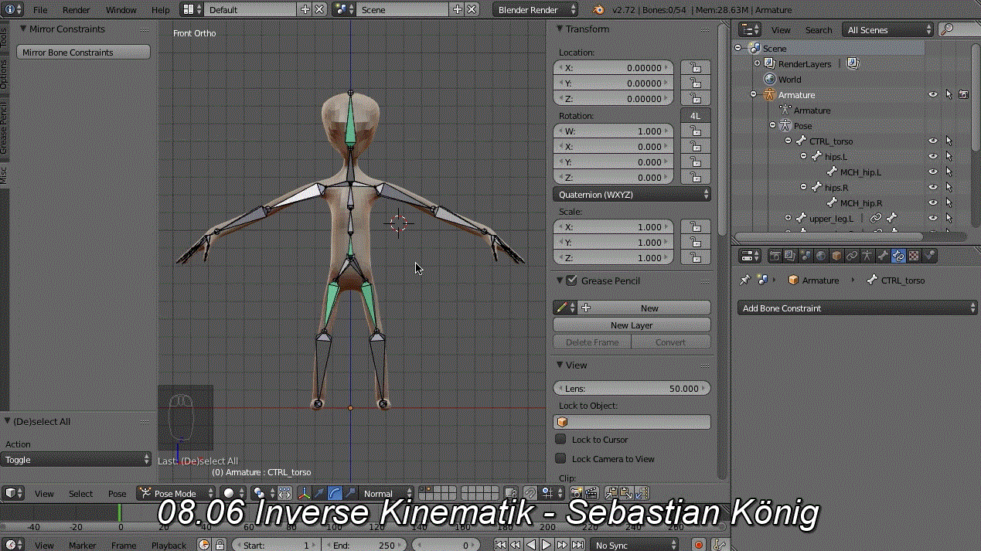Open the File menu
Image resolution: width=981 pixels, height=551 pixels.
point(40,10)
